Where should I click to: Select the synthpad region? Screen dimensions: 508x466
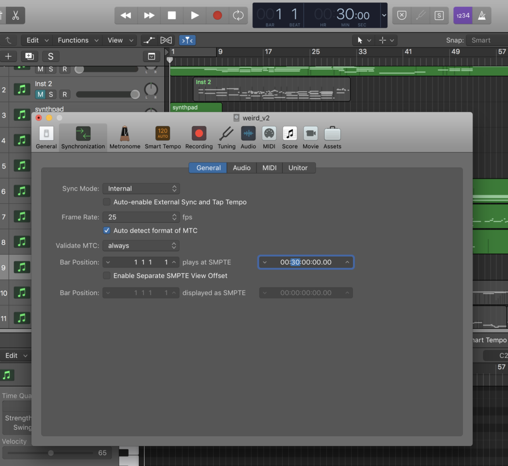[196, 107]
